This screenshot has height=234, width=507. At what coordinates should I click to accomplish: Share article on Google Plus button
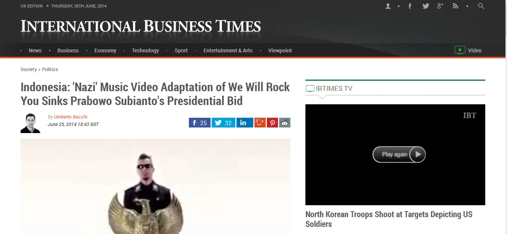pos(260,123)
